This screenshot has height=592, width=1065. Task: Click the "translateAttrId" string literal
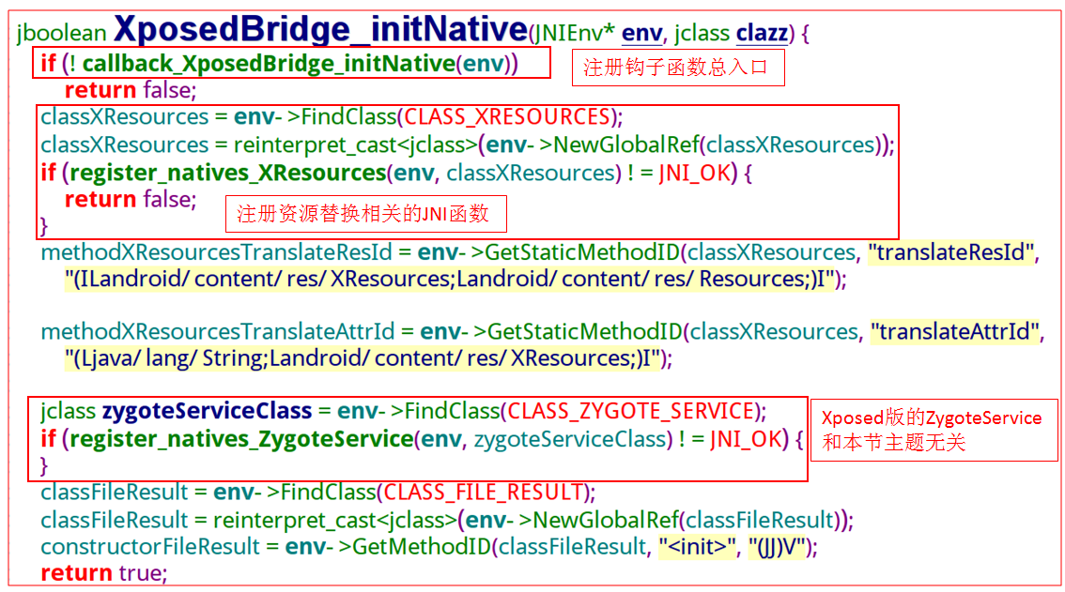tap(955, 332)
